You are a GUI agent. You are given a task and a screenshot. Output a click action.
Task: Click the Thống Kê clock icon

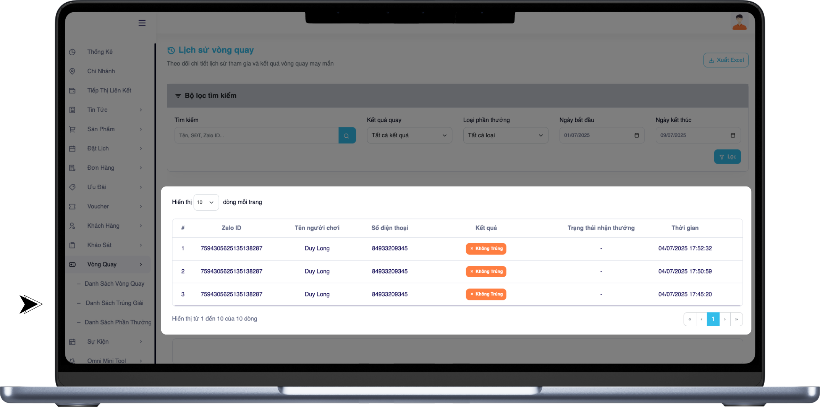click(x=72, y=52)
